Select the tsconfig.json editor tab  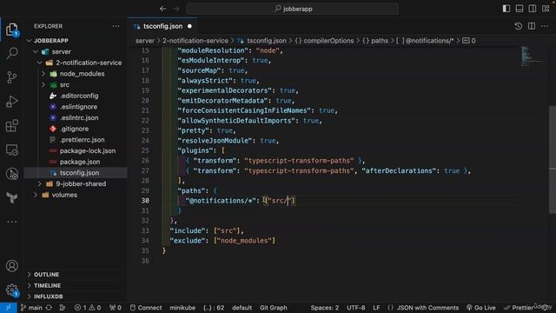pos(162,26)
